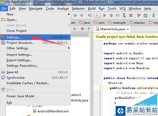
Task: Open the Analyze menu
Action: [63, 9]
